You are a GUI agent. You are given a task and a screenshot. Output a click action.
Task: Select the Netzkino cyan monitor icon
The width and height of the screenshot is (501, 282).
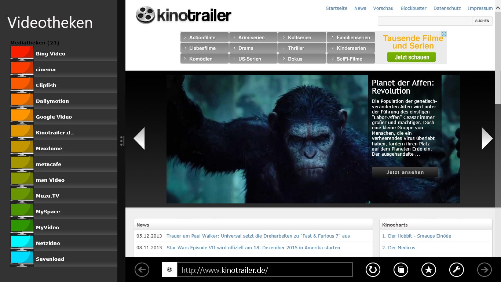coord(22,243)
